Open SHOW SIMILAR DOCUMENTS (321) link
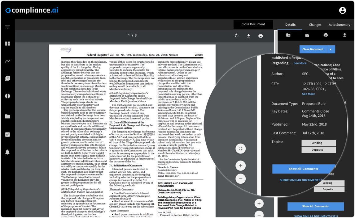The height and width of the screenshot is (218, 355). (x=316, y=216)
